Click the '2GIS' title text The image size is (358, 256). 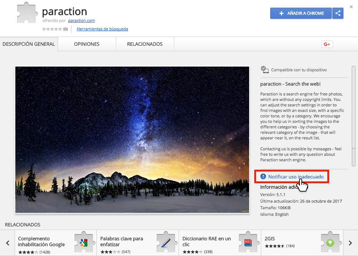(270, 238)
